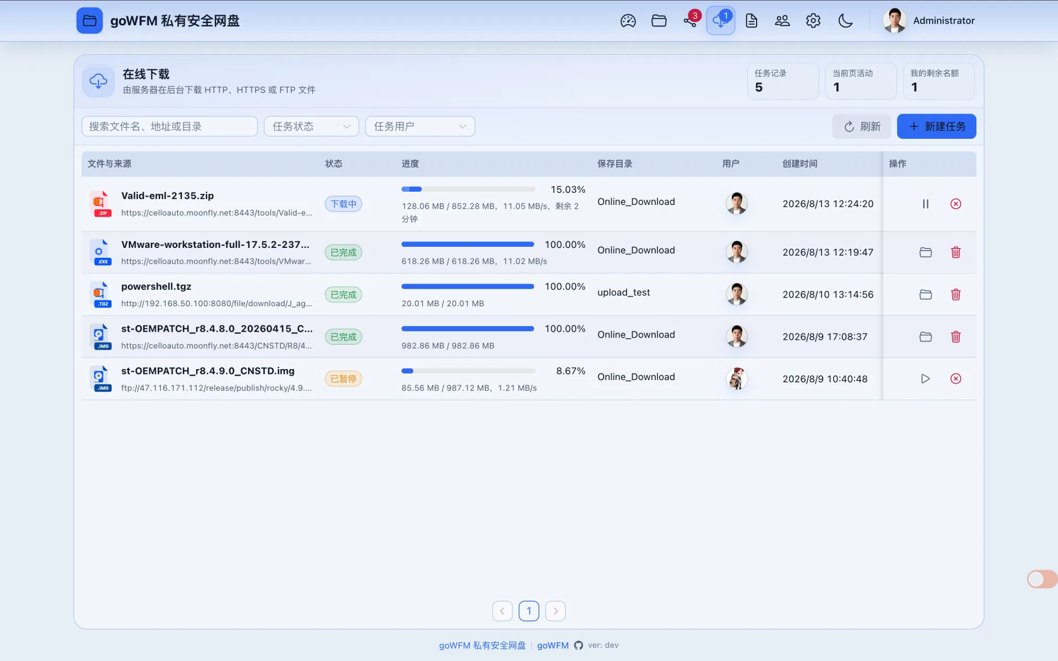Toggle dark mode moon icon
Screen dimensions: 1058x661
point(845,21)
